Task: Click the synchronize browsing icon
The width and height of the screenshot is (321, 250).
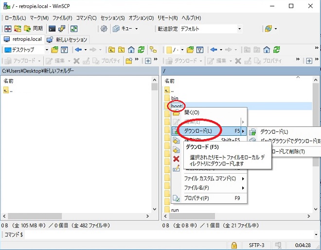Action: (x=18, y=29)
